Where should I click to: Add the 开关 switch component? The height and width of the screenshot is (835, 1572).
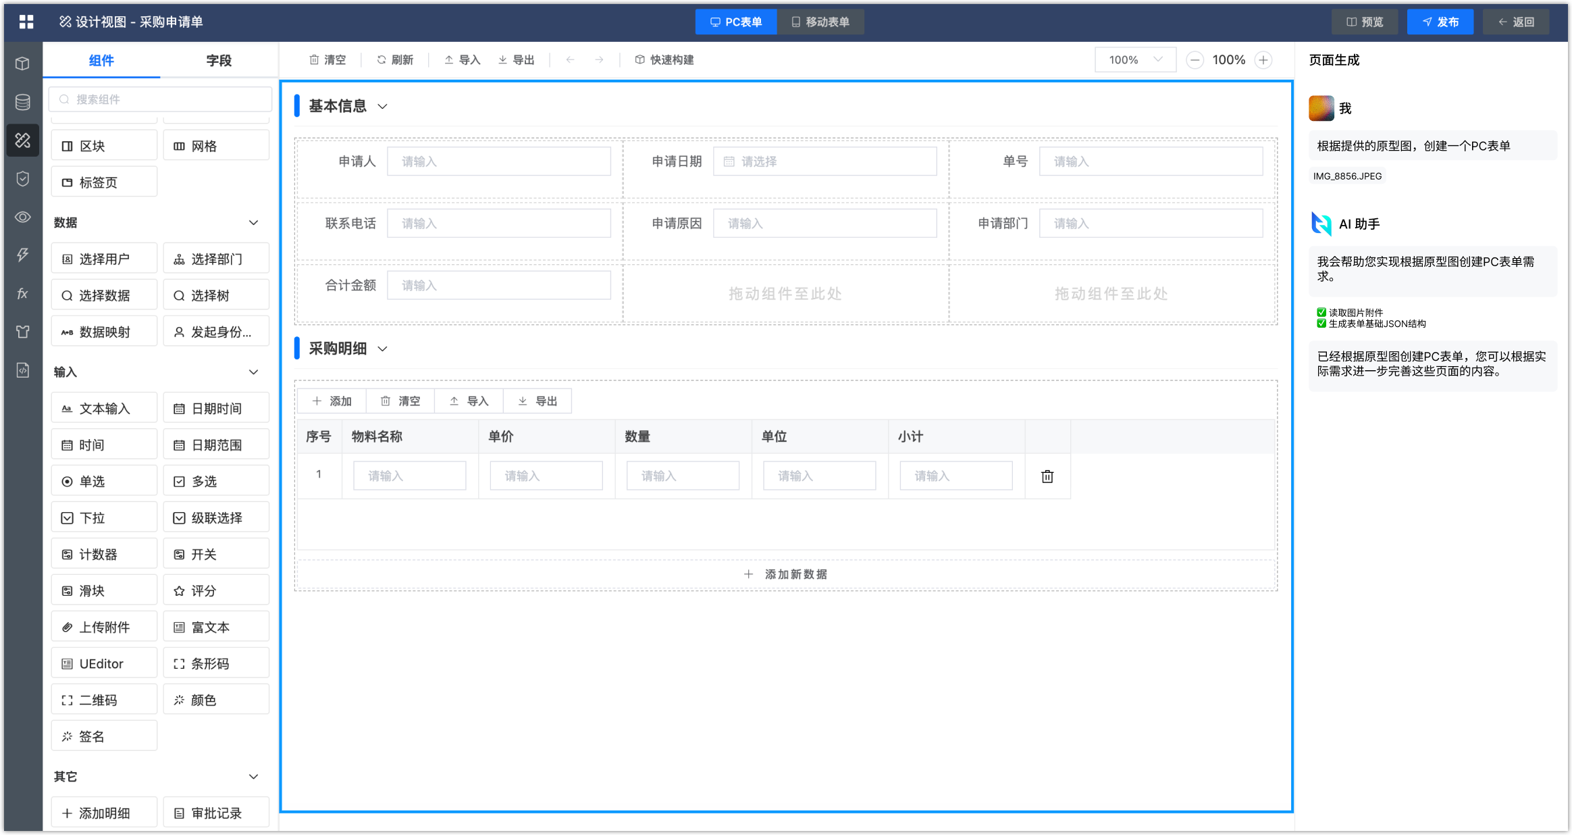pyautogui.click(x=216, y=554)
